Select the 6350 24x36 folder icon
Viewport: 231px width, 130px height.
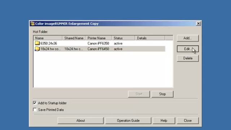point(37,43)
